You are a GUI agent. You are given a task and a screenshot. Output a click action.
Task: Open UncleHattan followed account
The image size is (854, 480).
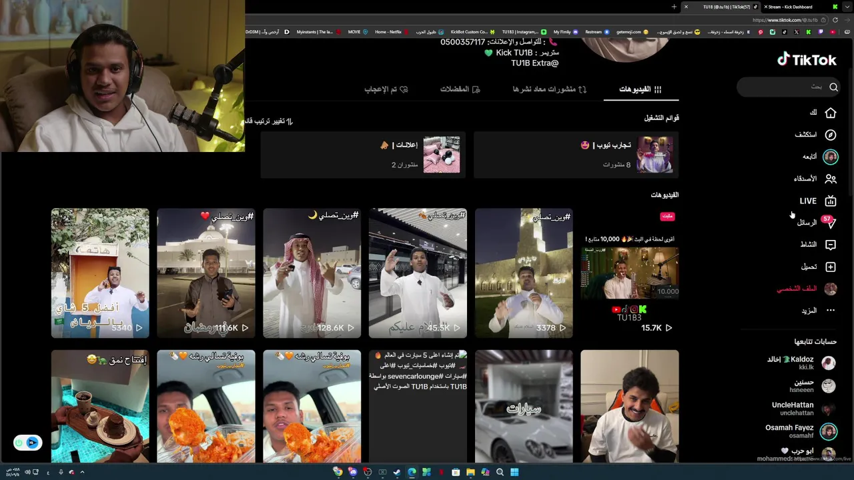click(x=803, y=408)
